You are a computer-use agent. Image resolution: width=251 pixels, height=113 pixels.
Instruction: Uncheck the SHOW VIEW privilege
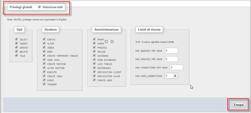44,60
